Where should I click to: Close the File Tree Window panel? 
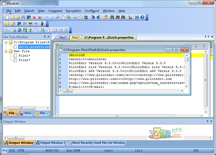(49, 37)
